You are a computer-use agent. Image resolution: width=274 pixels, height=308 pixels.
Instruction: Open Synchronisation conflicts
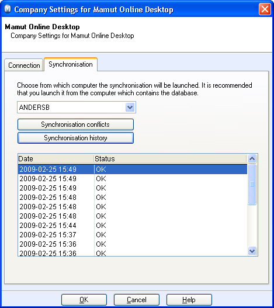click(x=75, y=124)
